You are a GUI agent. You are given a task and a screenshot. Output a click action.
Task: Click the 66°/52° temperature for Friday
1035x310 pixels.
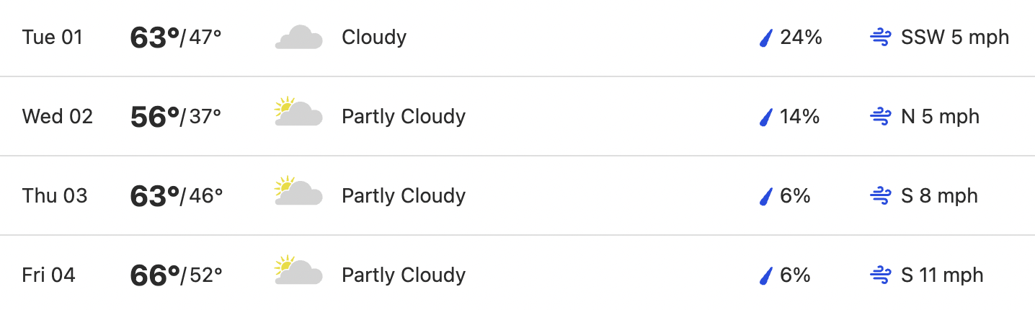[x=176, y=275]
